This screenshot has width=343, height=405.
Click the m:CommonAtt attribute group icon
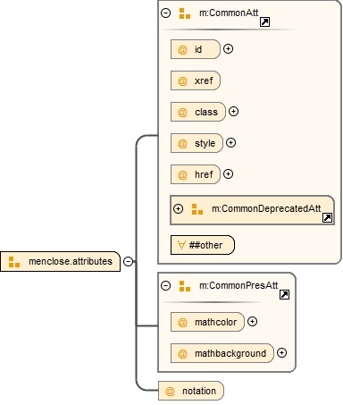click(x=185, y=13)
